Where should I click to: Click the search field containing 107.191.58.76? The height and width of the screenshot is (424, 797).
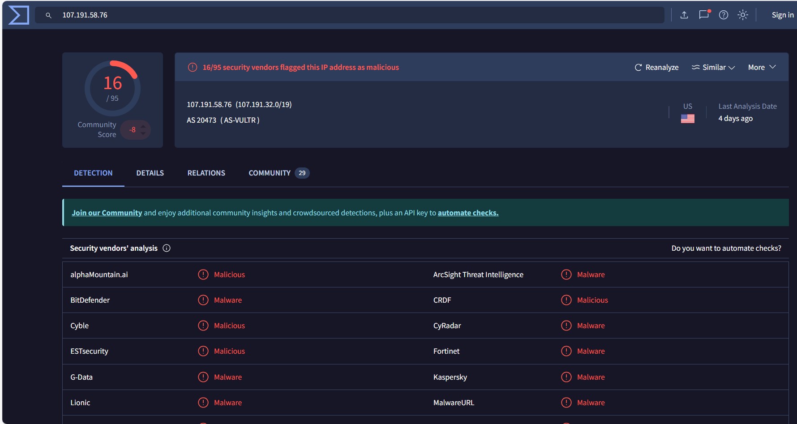(350, 15)
